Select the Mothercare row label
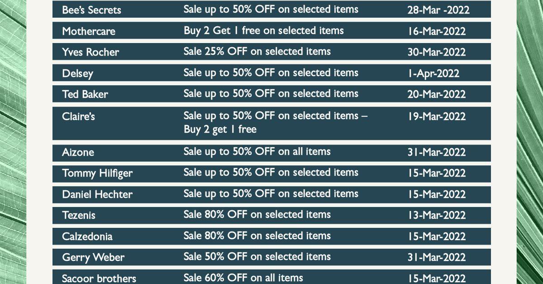The width and height of the screenshot is (543, 284). (x=89, y=31)
